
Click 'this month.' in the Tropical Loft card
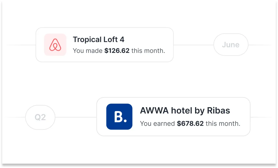148,51
